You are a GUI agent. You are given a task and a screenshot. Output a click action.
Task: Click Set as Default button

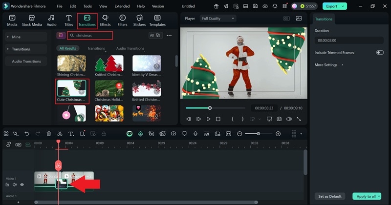point(329,196)
